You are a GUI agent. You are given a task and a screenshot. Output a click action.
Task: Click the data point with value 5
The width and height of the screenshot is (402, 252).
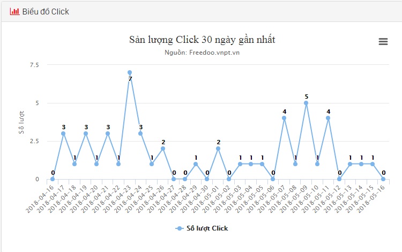tap(306, 103)
